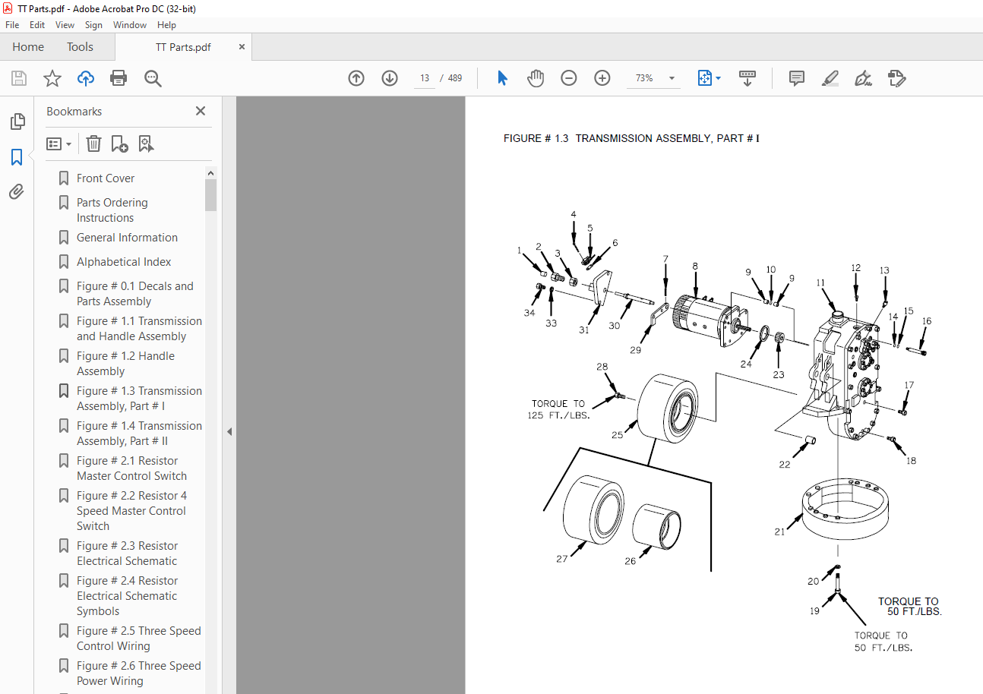Screen dimensions: 983x694
Task: Open the Attachments paperclip panel
Action: click(x=17, y=192)
